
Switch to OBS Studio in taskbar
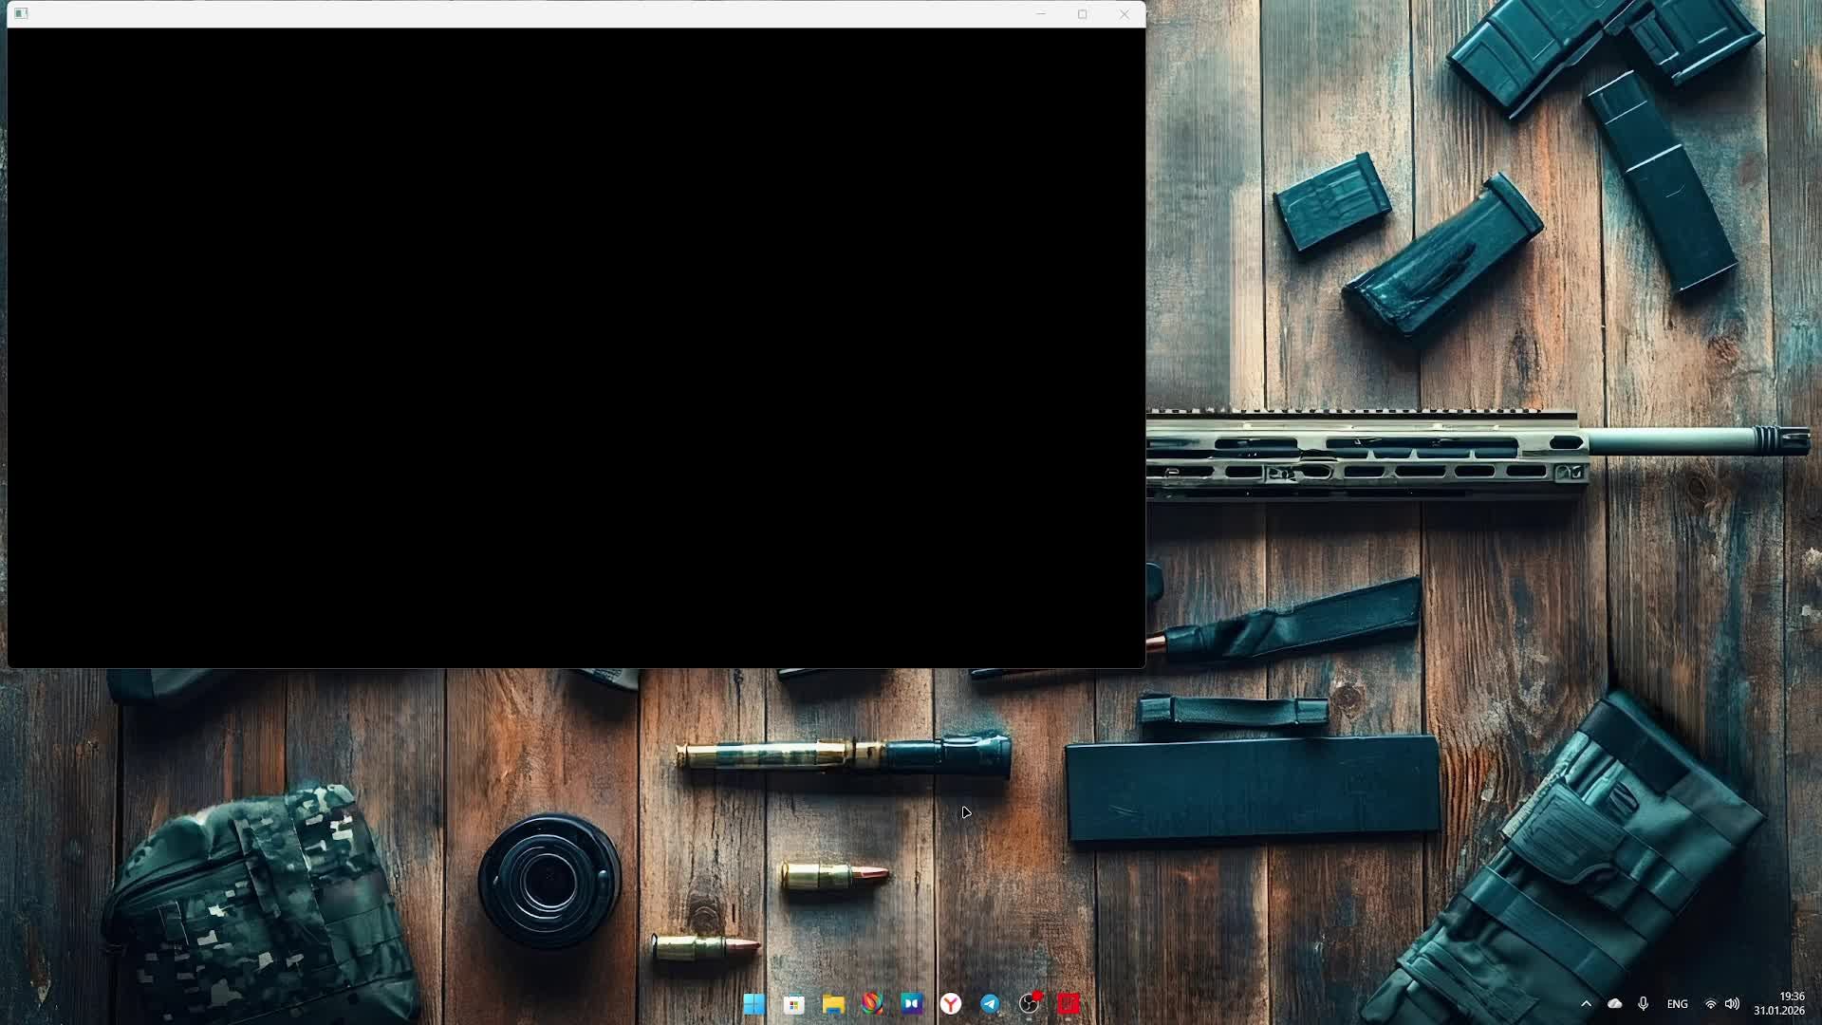(1029, 1004)
